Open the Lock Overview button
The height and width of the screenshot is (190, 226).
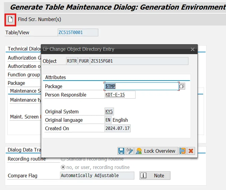(x=155, y=151)
